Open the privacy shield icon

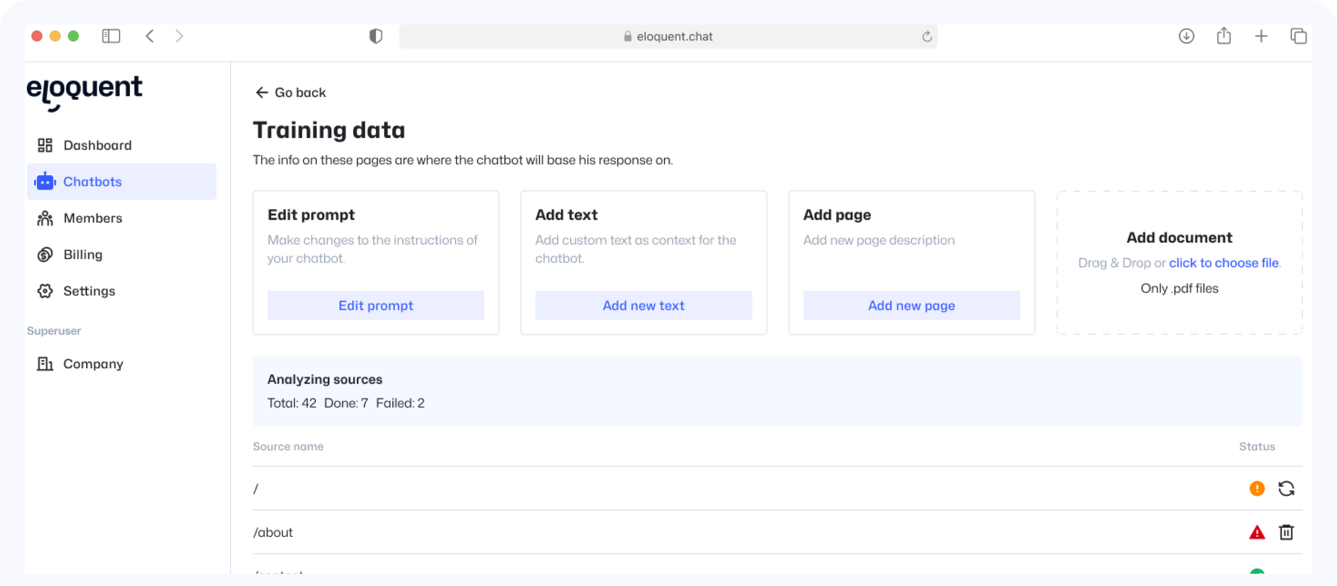[376, 36]
